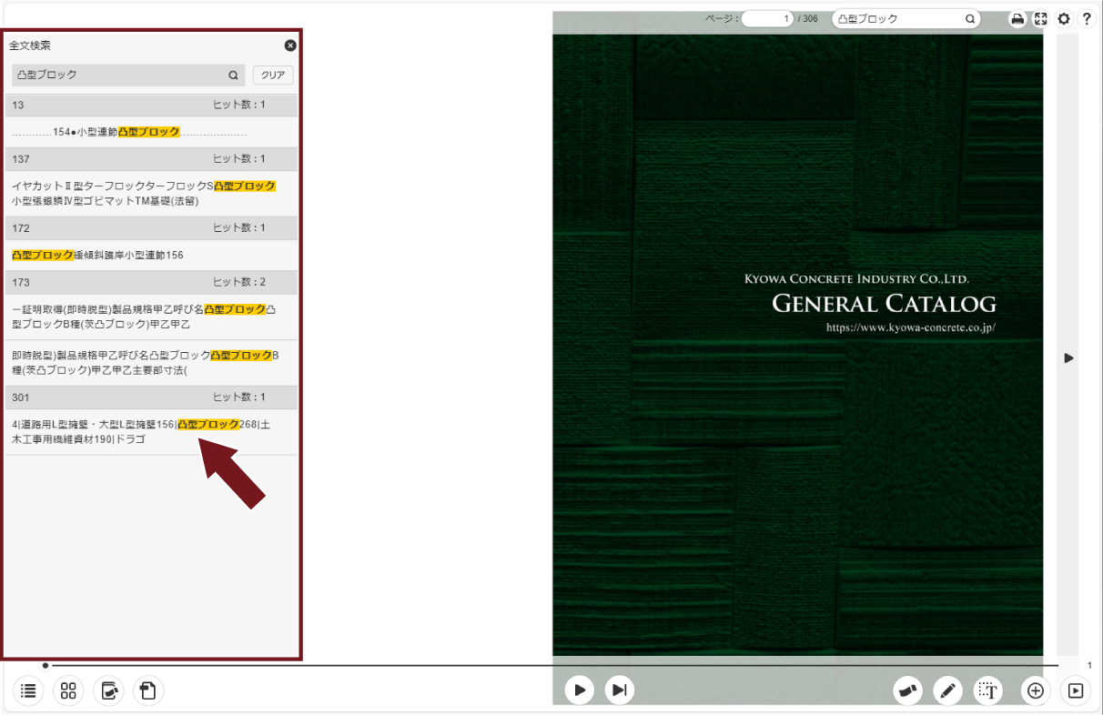
Task: Click the クリア button to clear search
Action: coord(273,76)
